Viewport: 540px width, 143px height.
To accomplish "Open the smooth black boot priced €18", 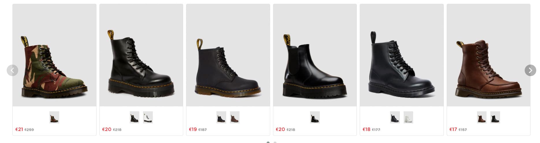I will [401, 65].
